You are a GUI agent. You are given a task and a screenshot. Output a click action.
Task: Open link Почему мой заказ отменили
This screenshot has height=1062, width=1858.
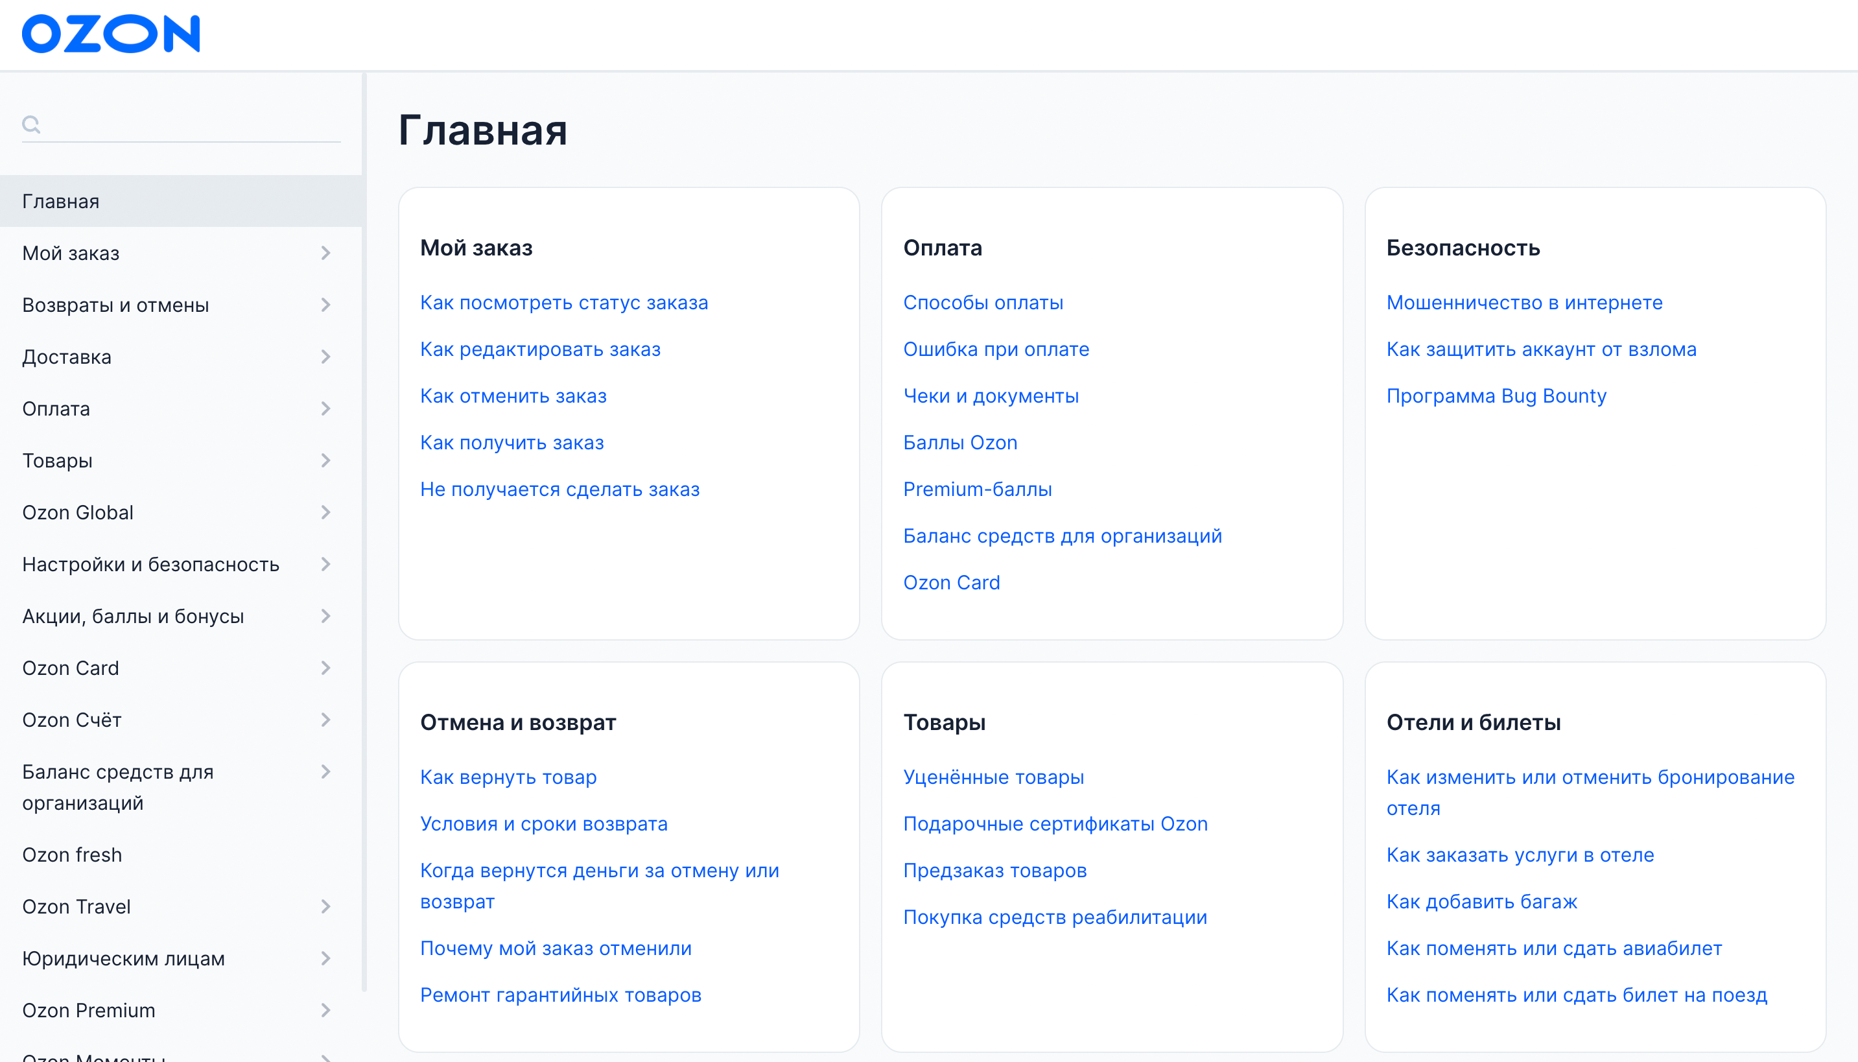(556, 949)
